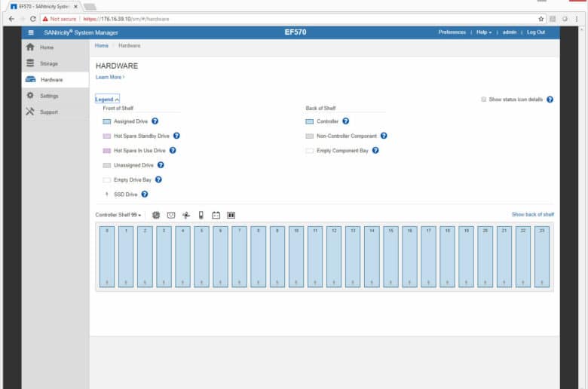This screenshot has width=588, height=389.
Task: Select drive bay 0 in shelf
Action: [x=107, y=256]
